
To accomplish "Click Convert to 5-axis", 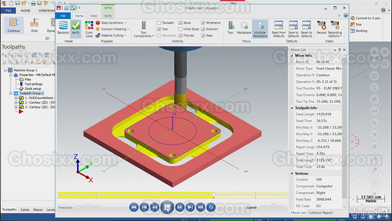I will click(366, 18).
